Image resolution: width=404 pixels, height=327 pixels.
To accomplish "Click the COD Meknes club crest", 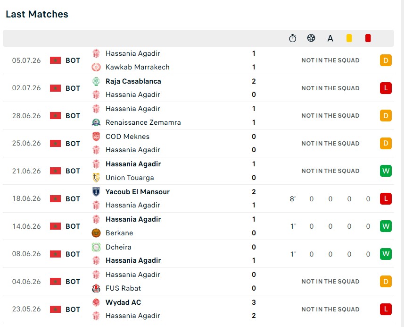I will point(96,137).
